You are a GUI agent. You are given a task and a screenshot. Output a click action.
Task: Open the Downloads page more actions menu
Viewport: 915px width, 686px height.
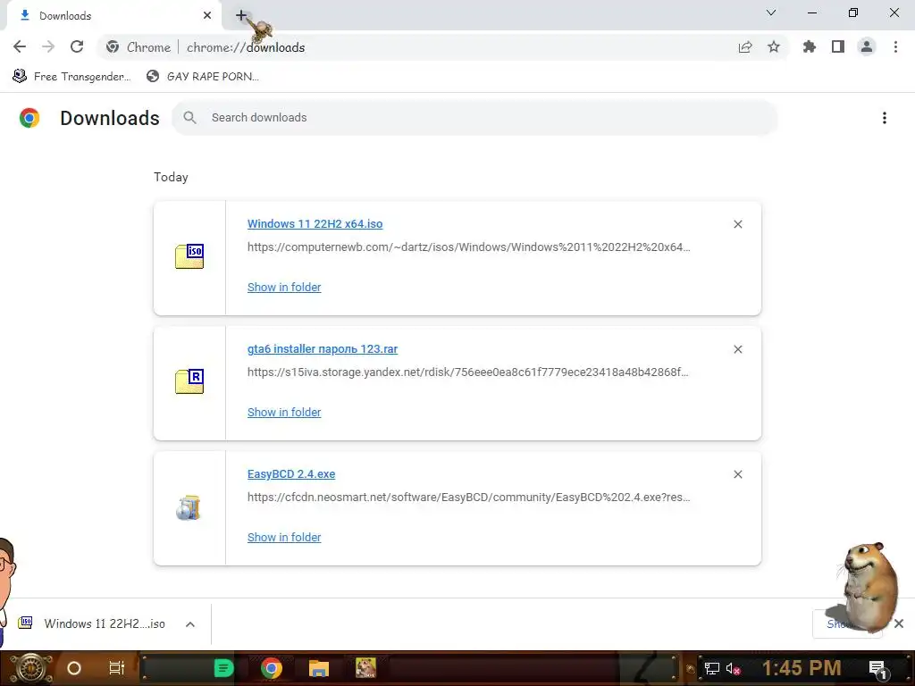(885, 118)
